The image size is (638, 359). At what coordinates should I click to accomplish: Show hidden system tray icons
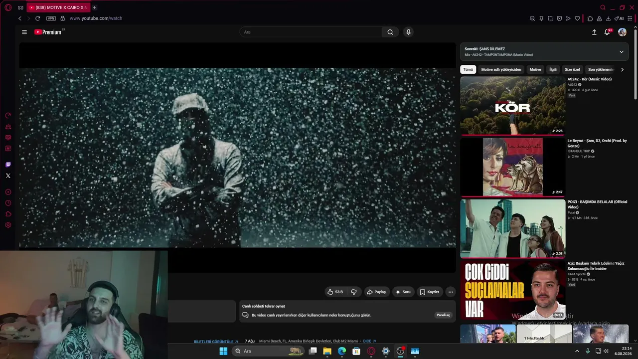(577, 351)
